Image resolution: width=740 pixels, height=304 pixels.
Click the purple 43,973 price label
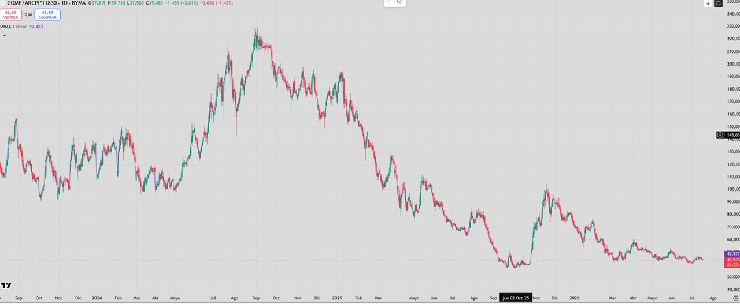coord(732,254)
